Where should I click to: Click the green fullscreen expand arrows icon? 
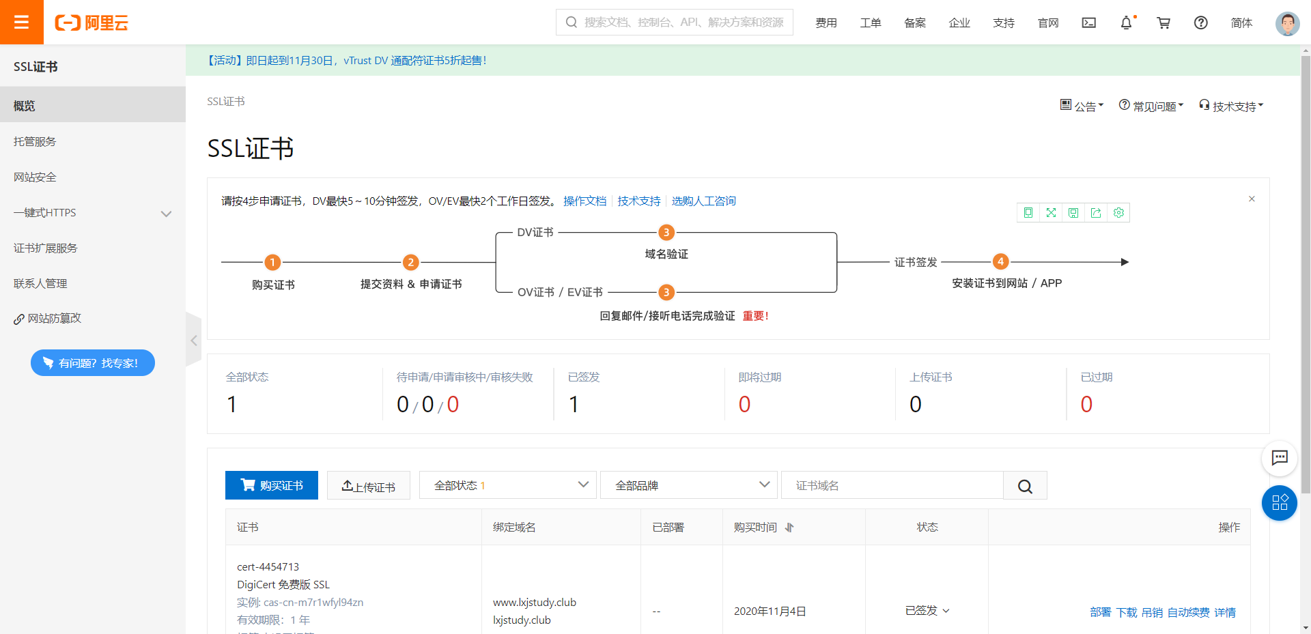pos(1051,213)
